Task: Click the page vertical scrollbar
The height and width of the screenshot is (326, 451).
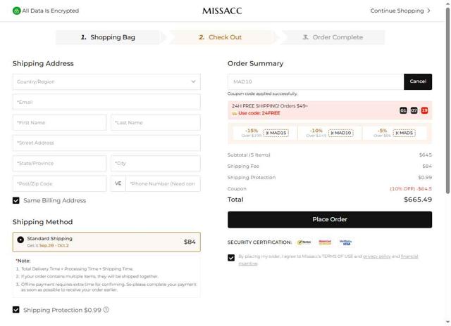Action: 447,100
